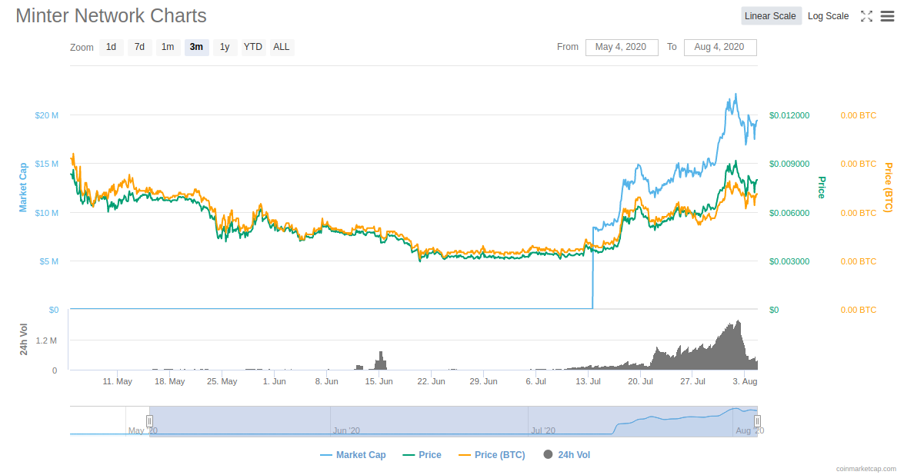The width and height of the screenshot is (904, 475).
Task: Click right navigator range handle
Action: pos(757,420)
